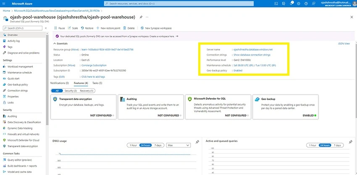357x175 pixels.
Task: Open the Max aggregation dropdown
Action: (178, 145)
